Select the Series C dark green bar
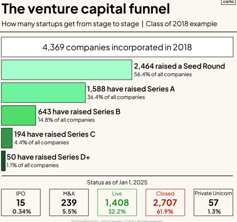 pos(7,138)
